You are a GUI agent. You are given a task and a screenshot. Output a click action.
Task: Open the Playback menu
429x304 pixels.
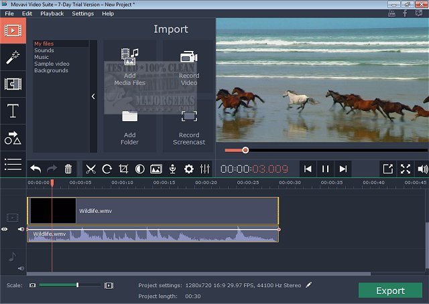pos(52,13)
